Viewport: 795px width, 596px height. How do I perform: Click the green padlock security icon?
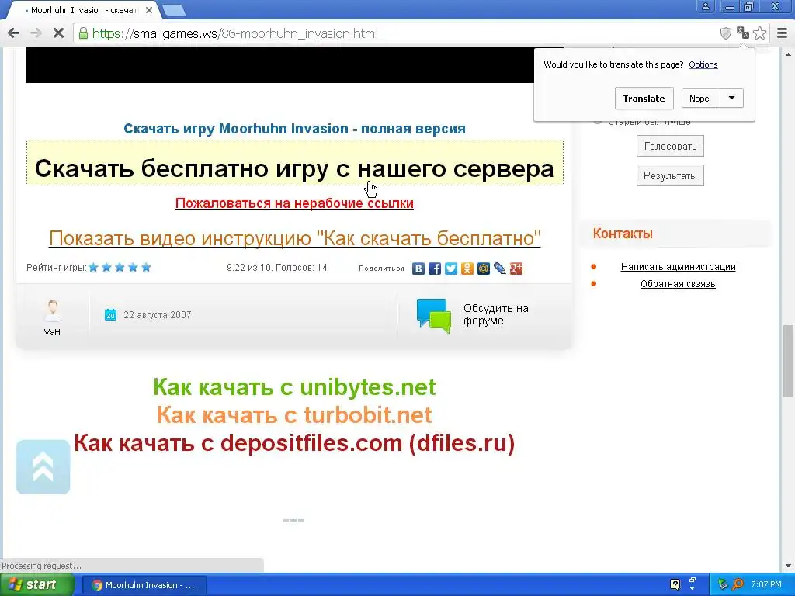click(82, 33)
